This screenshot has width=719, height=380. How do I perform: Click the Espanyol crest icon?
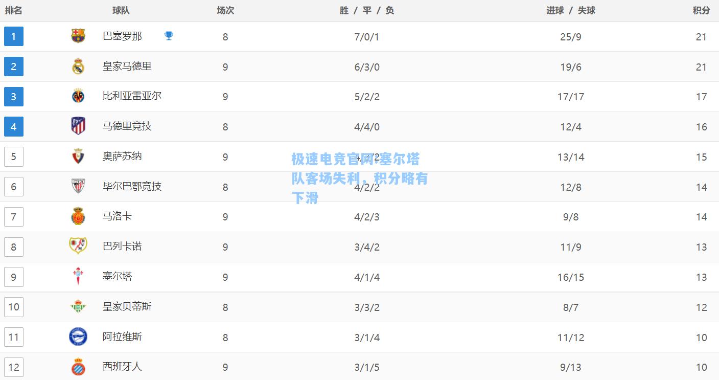[78, 366]
